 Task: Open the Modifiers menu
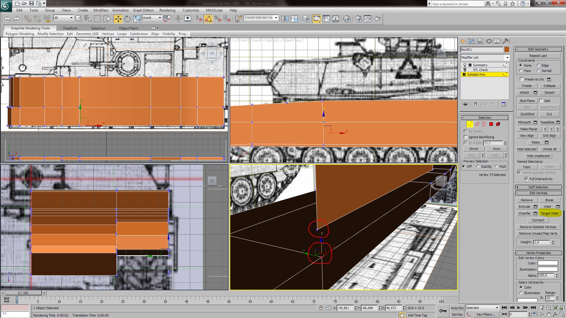(101, 10)
